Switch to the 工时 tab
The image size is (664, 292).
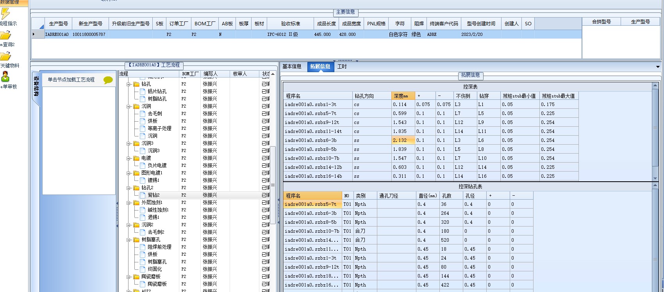tap(342, 67)
